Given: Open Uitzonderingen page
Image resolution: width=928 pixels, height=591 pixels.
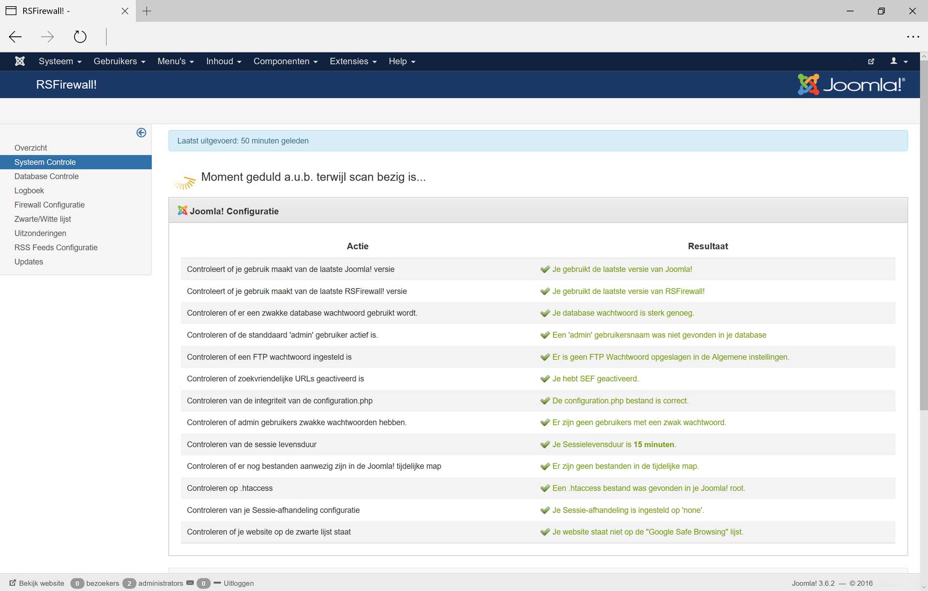Looking at the screenshot, I should (x=40, y=233).
